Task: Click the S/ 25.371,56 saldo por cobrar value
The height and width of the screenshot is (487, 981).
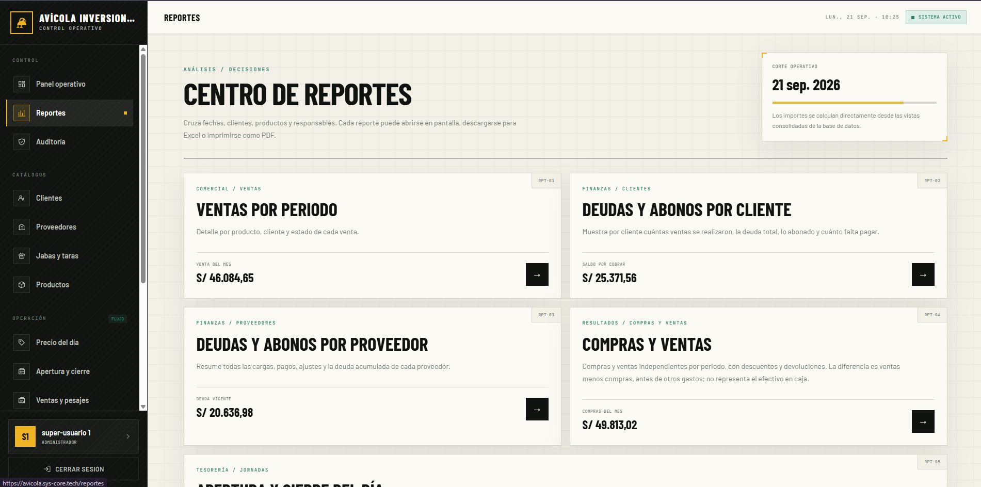Action: (609, 278)
